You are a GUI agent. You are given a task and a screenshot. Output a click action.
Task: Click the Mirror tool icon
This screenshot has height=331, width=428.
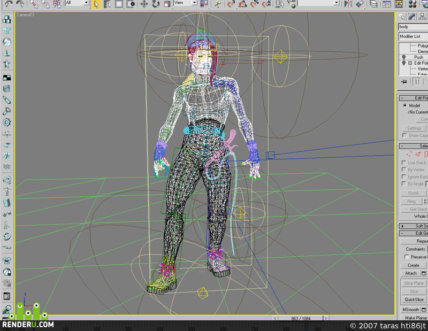(x=348, y=4)
